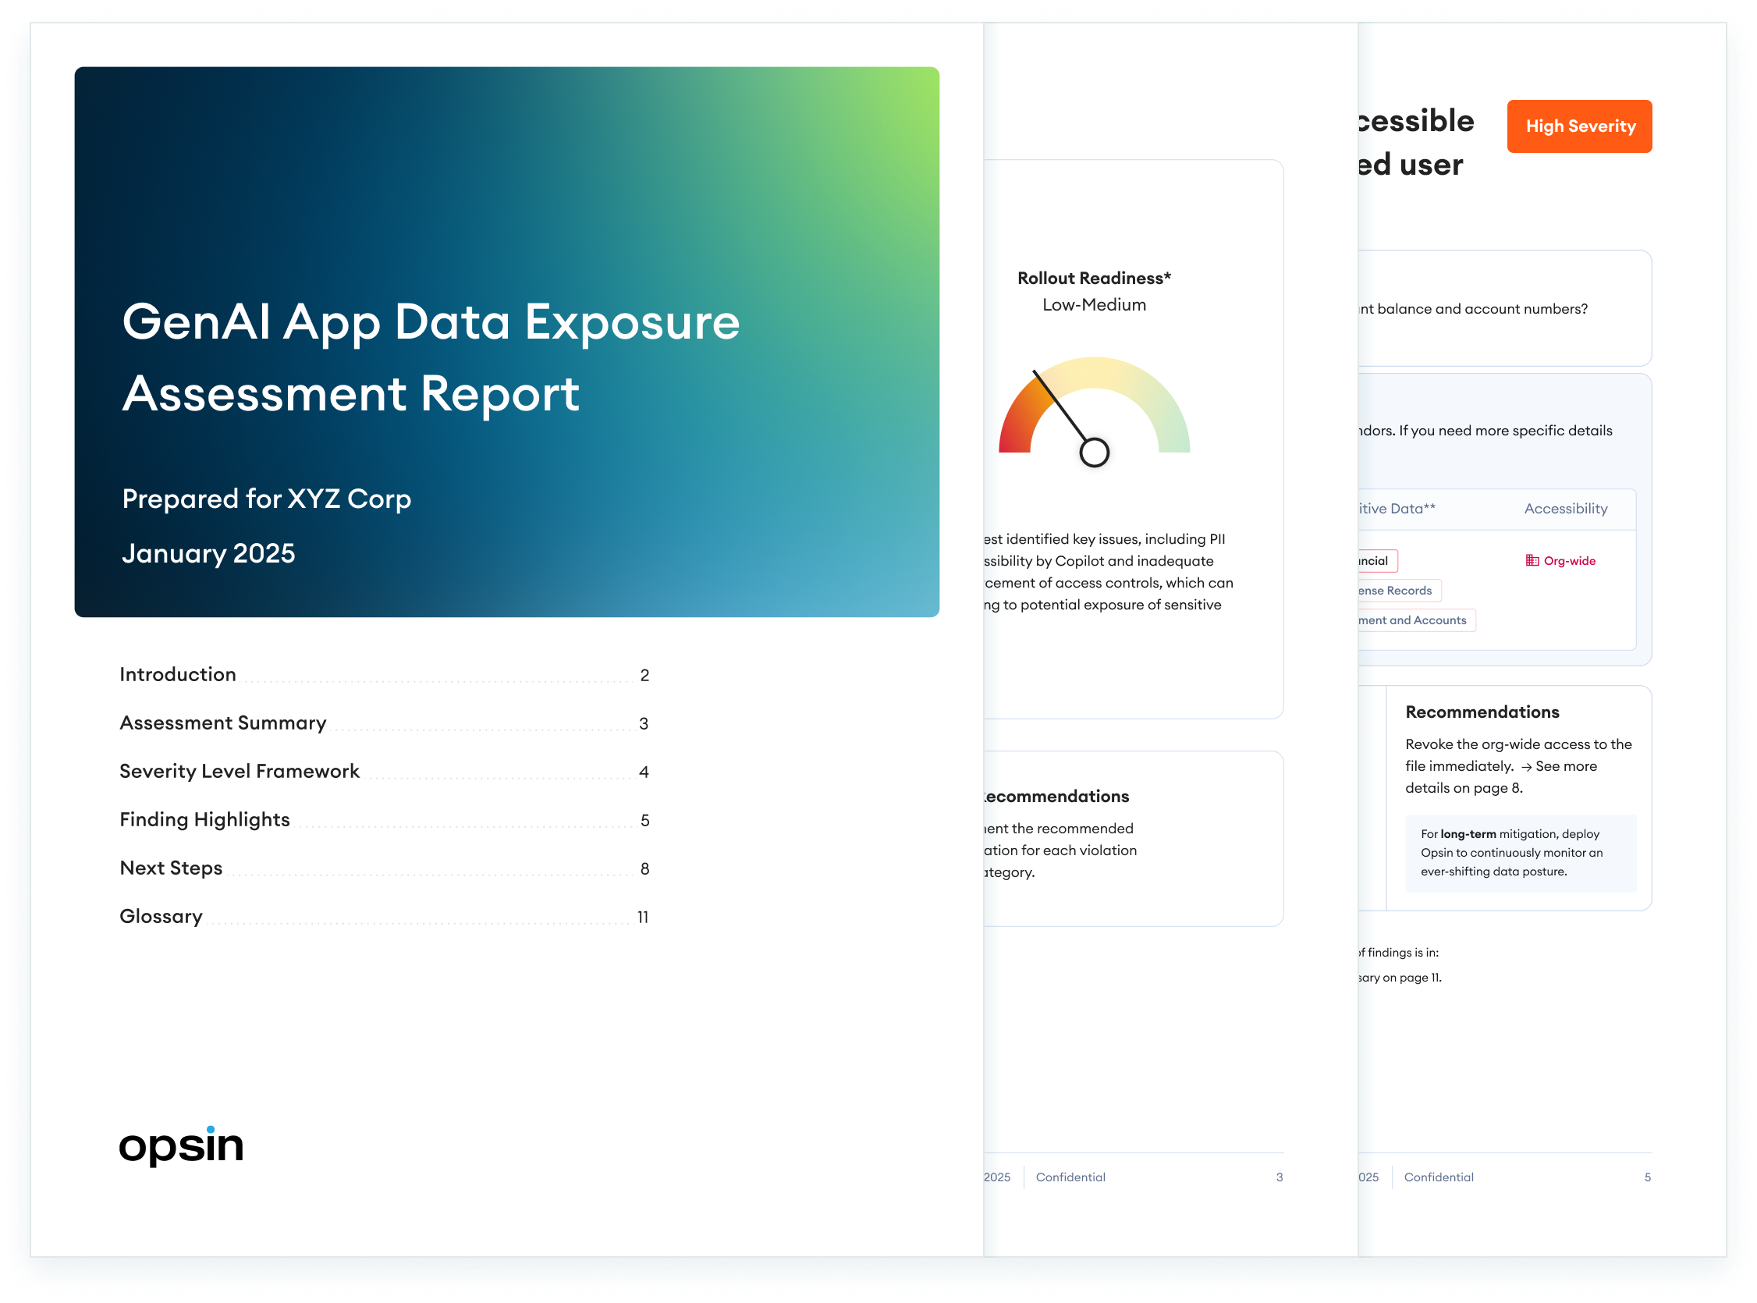The height and width of the screenshot is (1303, 1757).
Task: Click page number 3 in footer
Action: click(1279, 1177)
